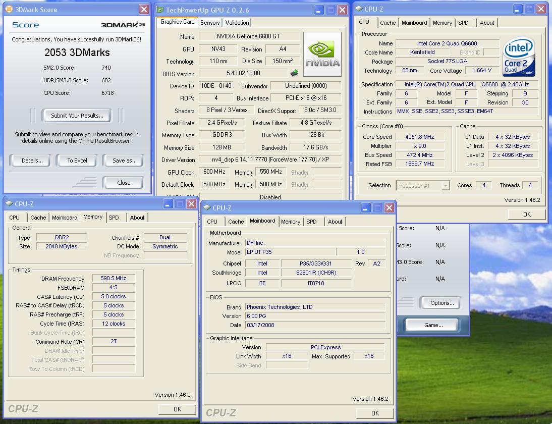Screen dimensions: 552x424
Task: Open Cache tab in top-right CPU-Z window
Action: (388, 23)
